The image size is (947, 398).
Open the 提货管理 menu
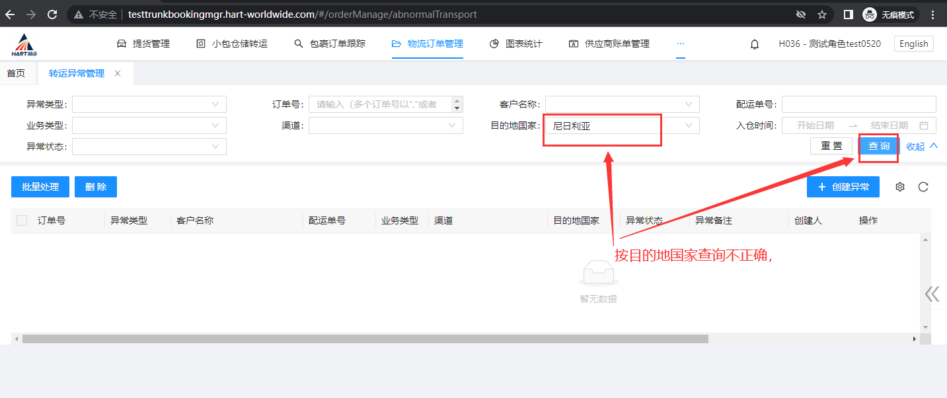(143, 44)
